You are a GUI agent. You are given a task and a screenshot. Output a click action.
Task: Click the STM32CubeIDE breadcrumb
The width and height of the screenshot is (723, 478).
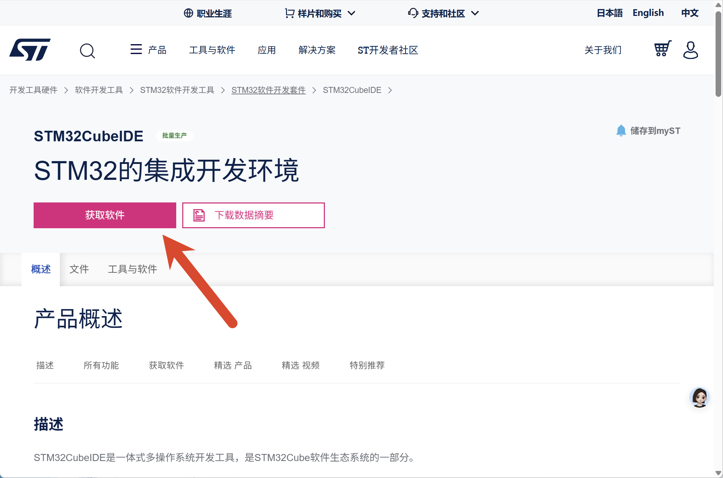tap(352, 90)
